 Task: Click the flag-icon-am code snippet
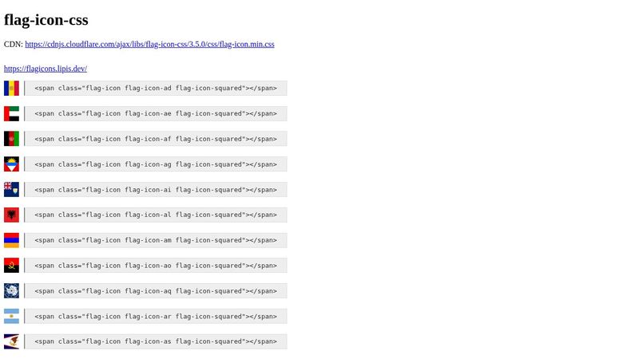click(x=156, y=240)
